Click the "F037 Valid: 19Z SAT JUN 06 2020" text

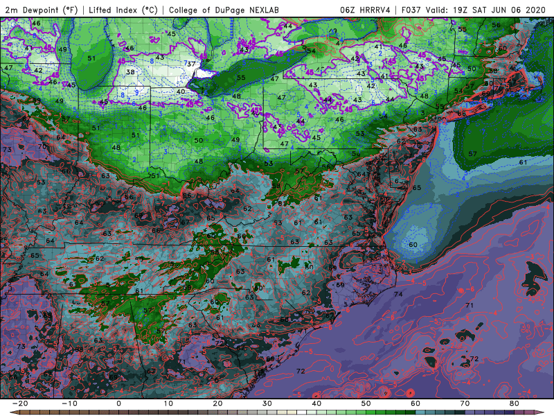[x=474, y=10]
